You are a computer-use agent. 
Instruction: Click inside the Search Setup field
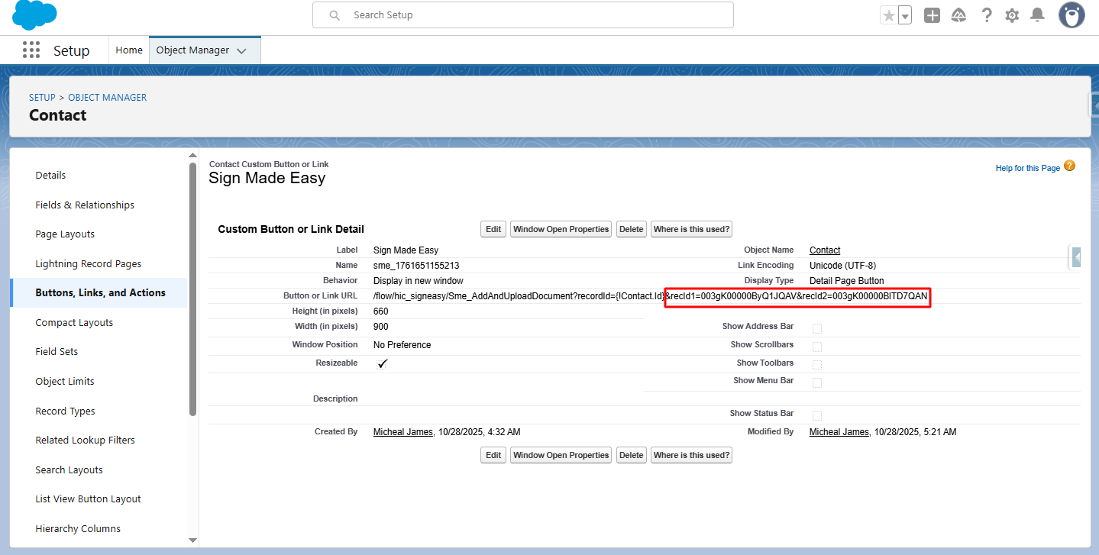[x=535, y=15]
